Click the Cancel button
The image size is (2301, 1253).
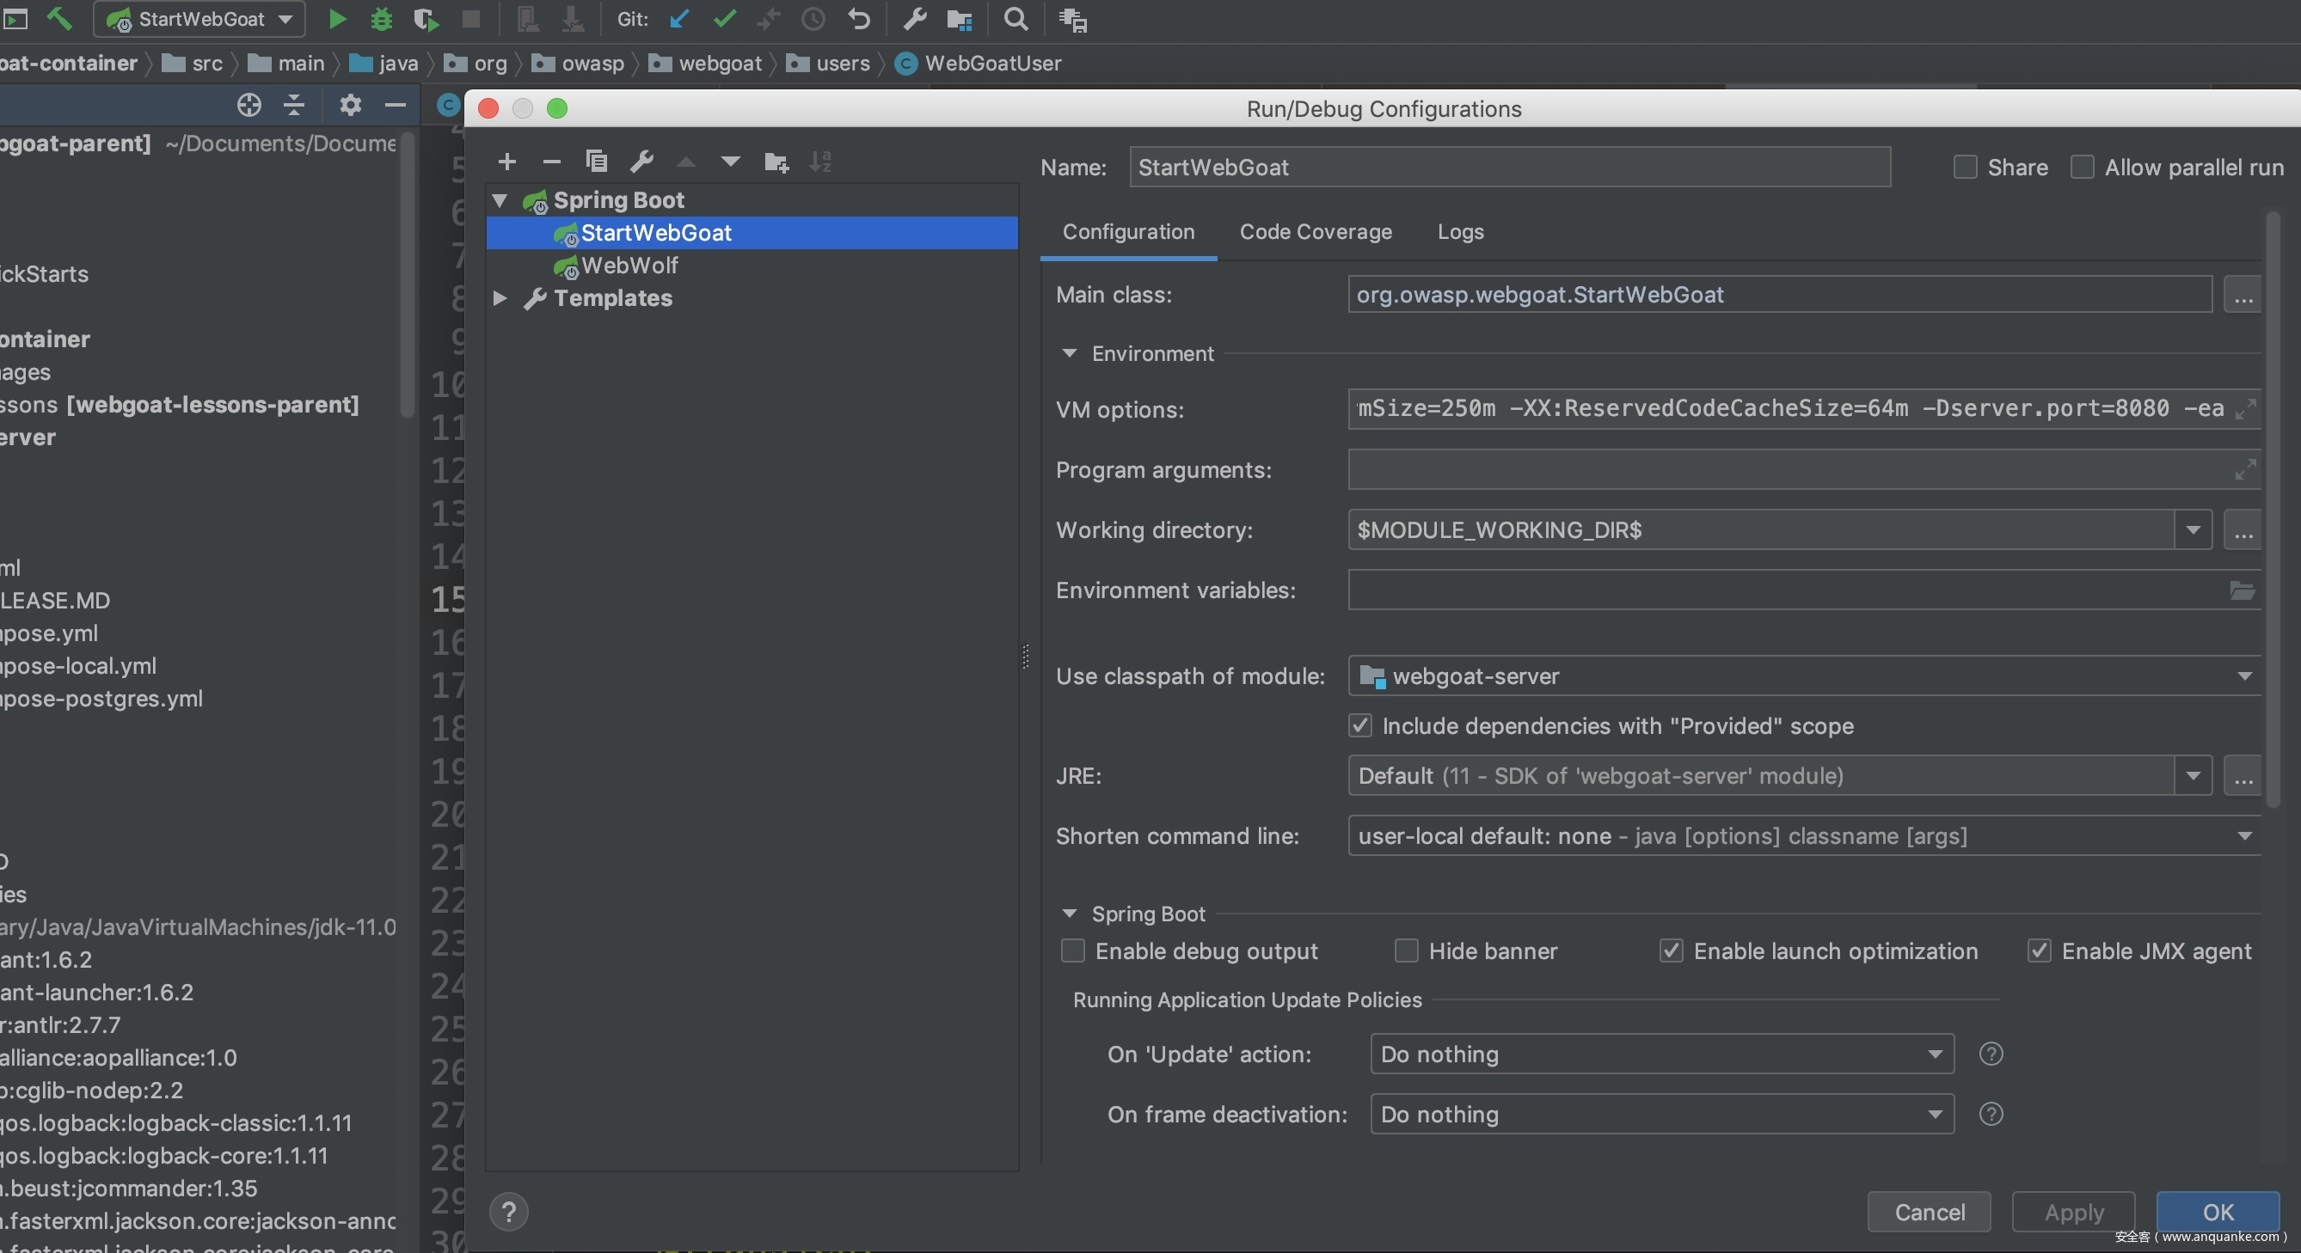pyautogui.click(x=1929, y=1212)
